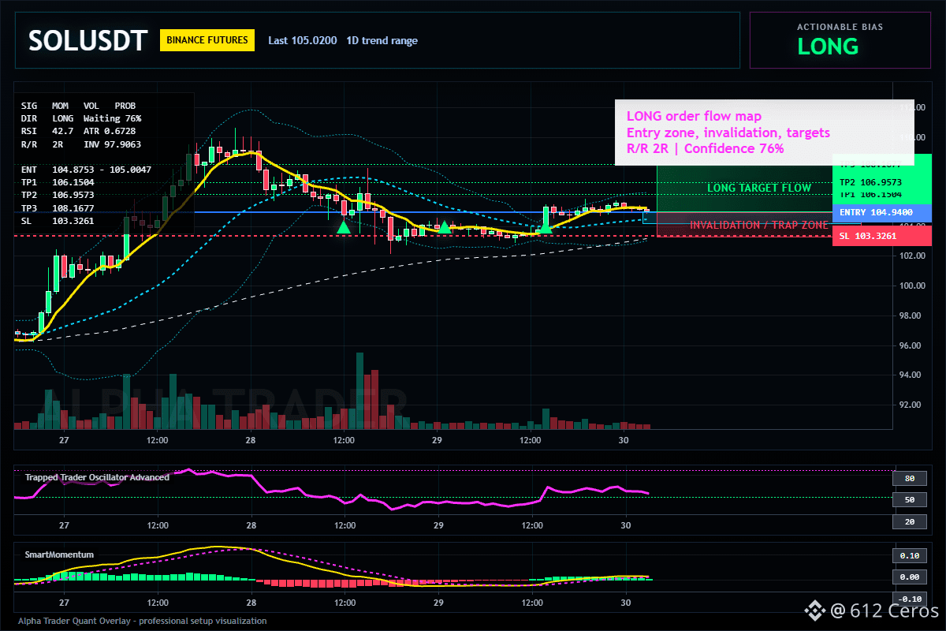Click the 1D trend range label

point(382,40)
